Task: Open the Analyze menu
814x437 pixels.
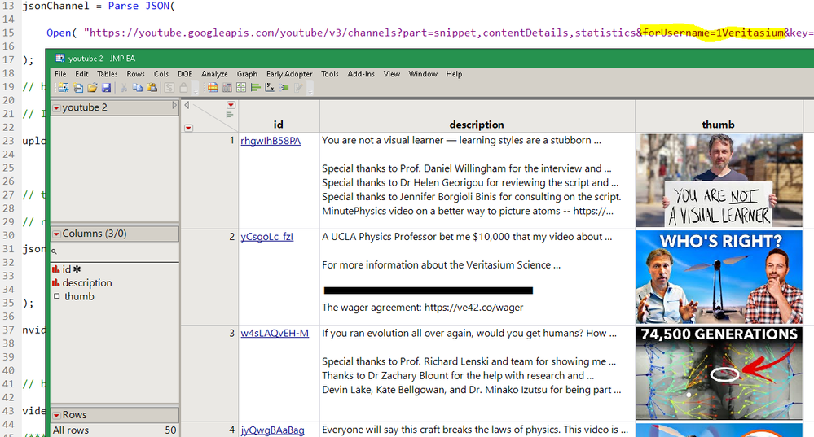Action: pos(214,74)
